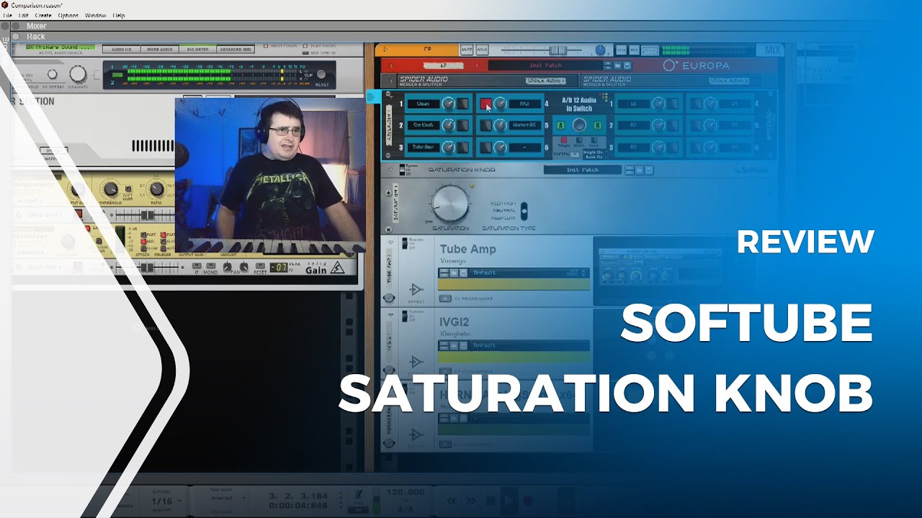Click the blue pan knob on mix channel
Viewport: 922px width, 518px height.
tap(600, 50)
